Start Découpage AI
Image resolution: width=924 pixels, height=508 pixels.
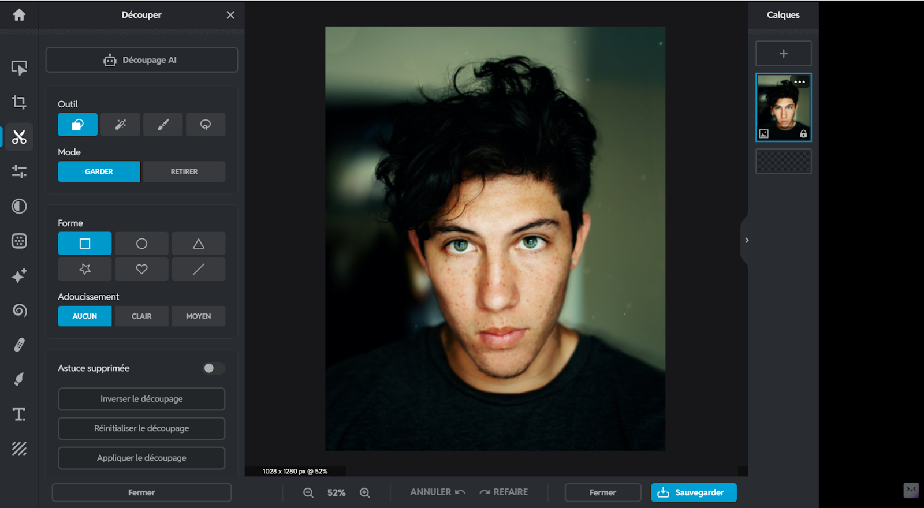tap(141, 60)
